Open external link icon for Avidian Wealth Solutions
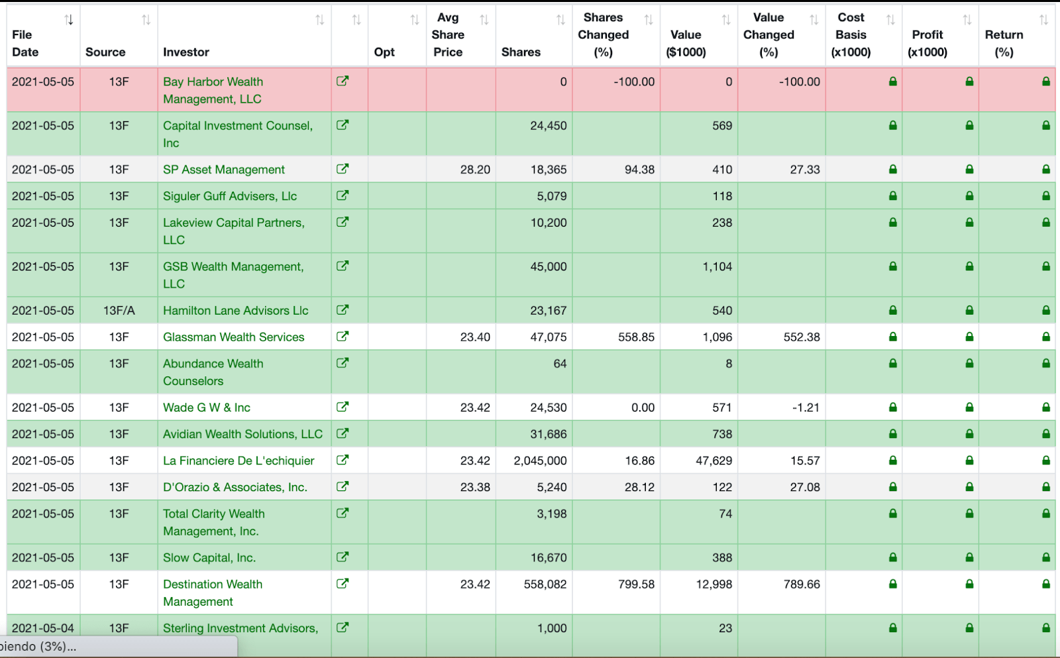This screenshot has height=658, width=1060. 343,433
